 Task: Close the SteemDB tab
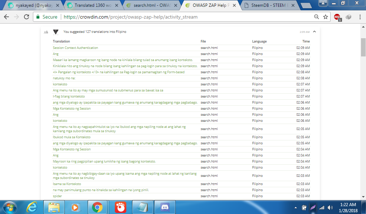tap(293, 5)
